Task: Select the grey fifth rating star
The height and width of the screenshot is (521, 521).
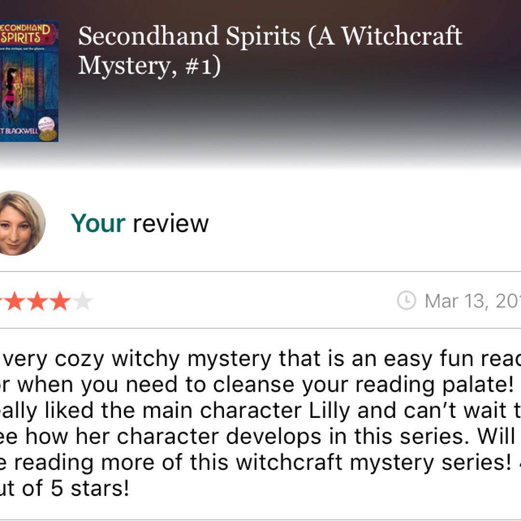Action: pyautogui.click(x=83, y=301)
